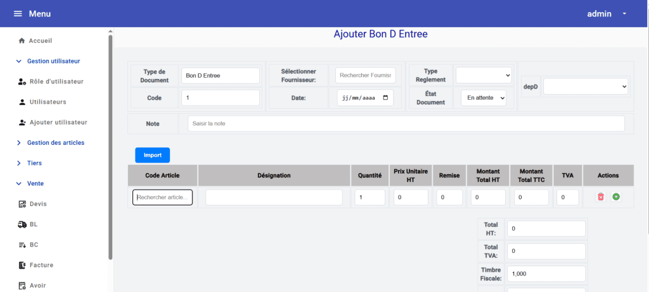
Task: Click the Rechercher article search field
Action: (162, 197)
